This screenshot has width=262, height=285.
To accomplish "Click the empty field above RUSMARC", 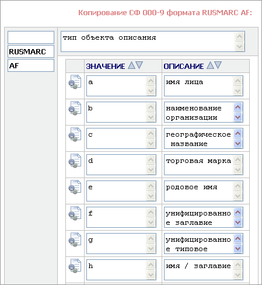I will point(31,37).
